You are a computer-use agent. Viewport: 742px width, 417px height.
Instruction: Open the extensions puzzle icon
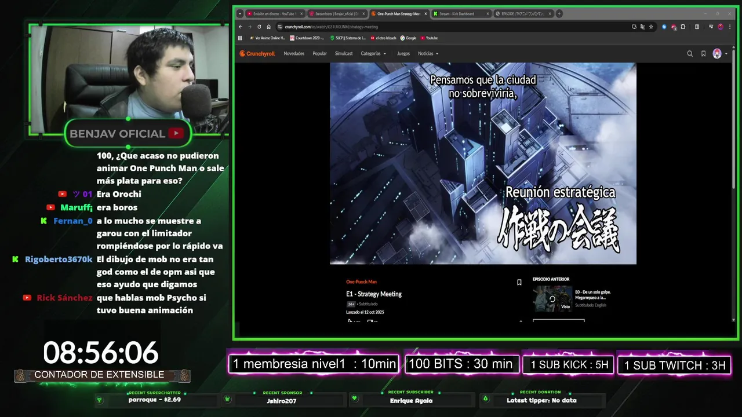coord(683,27)
